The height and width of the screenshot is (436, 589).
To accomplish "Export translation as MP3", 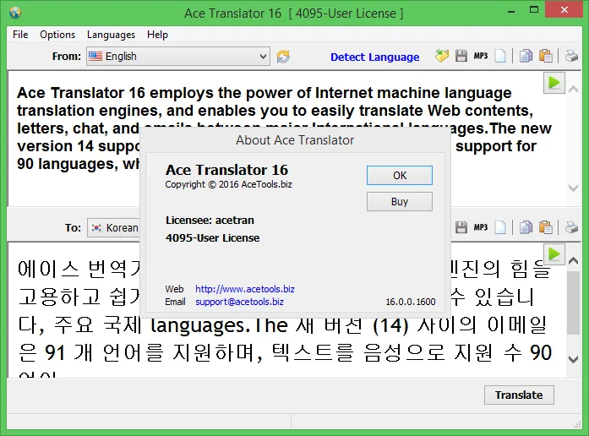I will pyautogui.click(x=481, y=227).
